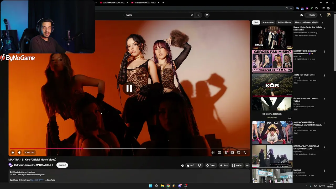Open the Ati242 - Kör video thumbnail
Viewport: 336px width, 189px height.
click(x=272, y=85)
